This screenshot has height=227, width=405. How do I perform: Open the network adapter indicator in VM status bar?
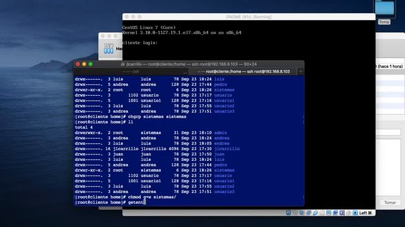(x=308, y=213)
